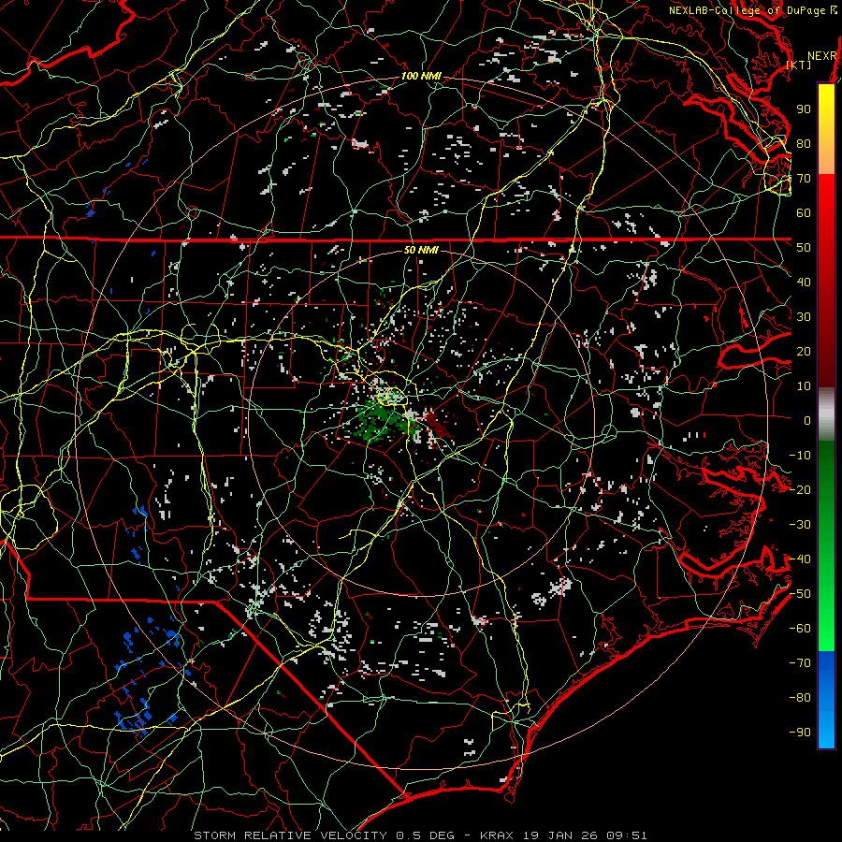Click the -70 value on the velocity scale
This screenshot has height=842, width=842.
(800, 663)
